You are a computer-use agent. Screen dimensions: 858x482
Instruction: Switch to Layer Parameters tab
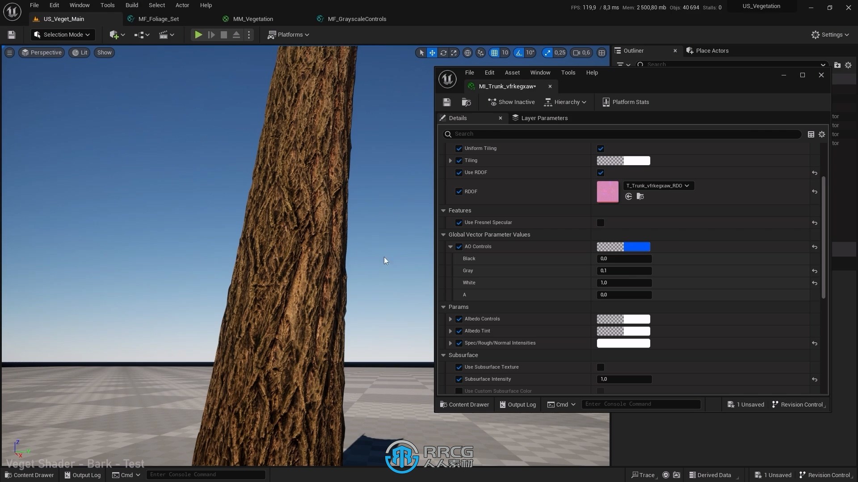(544, 117)
